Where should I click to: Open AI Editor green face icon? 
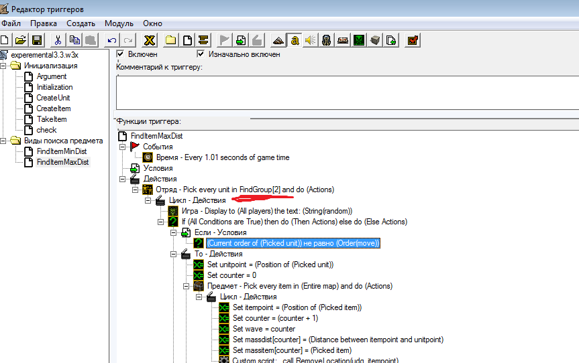(x=359, y=40)
